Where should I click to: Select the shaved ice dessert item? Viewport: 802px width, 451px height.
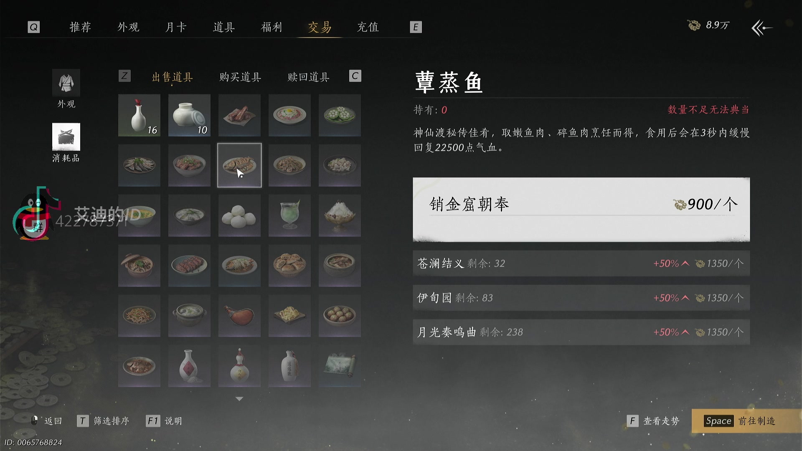(x=340, y=215)
